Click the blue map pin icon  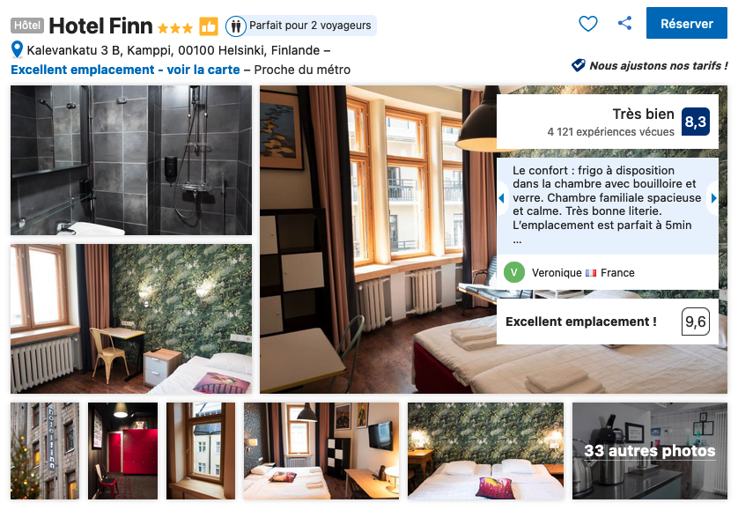point(17,49)
